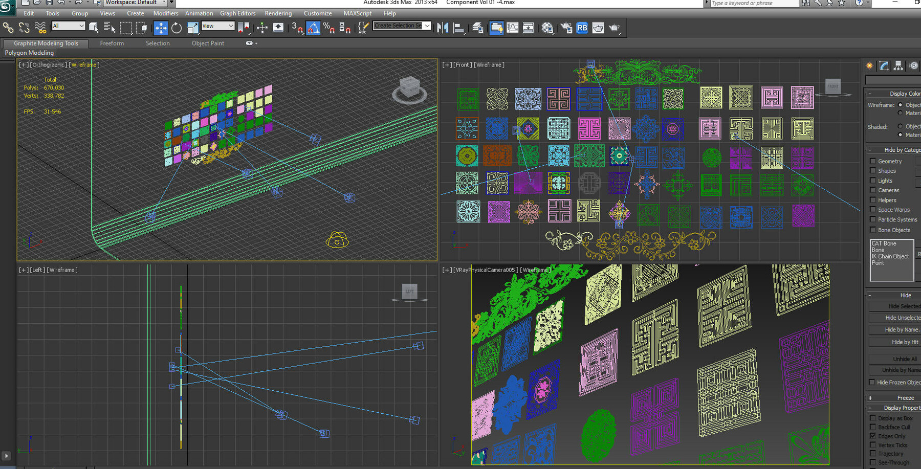Select the Select and Link tool
The width and height of the screenshot is (921, 469).
point(8,28)
